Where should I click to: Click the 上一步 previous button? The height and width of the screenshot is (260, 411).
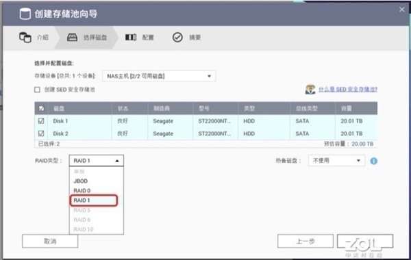[x=306, y=241]
